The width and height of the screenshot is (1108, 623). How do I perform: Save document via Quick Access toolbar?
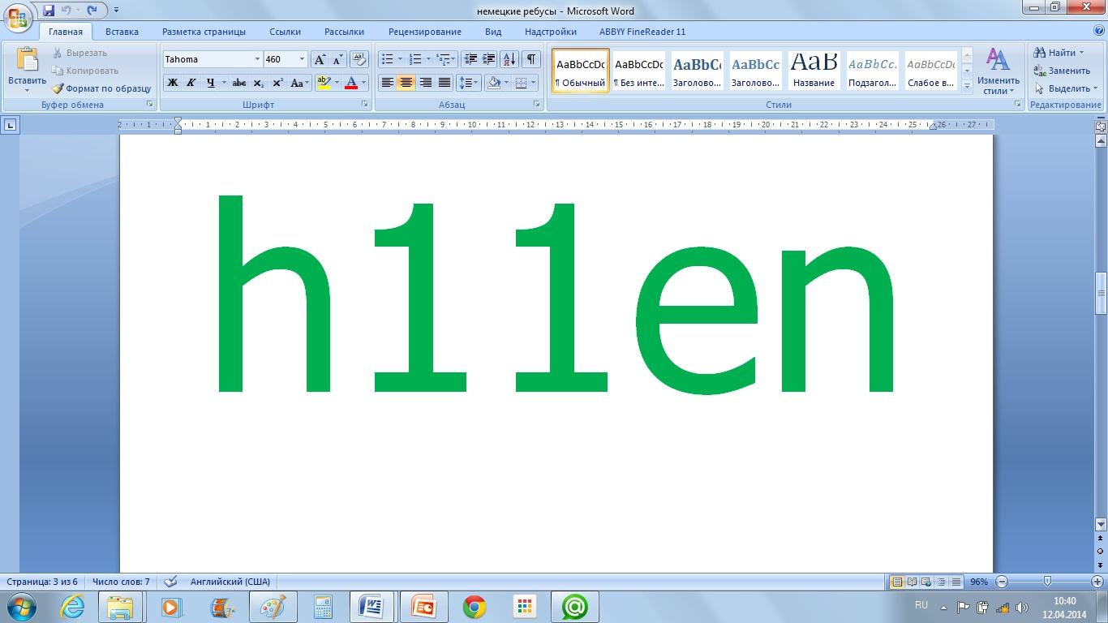[x=49, y=11]
